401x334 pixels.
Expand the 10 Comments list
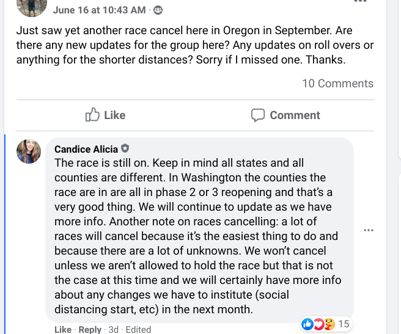click(x=337, y=84)
